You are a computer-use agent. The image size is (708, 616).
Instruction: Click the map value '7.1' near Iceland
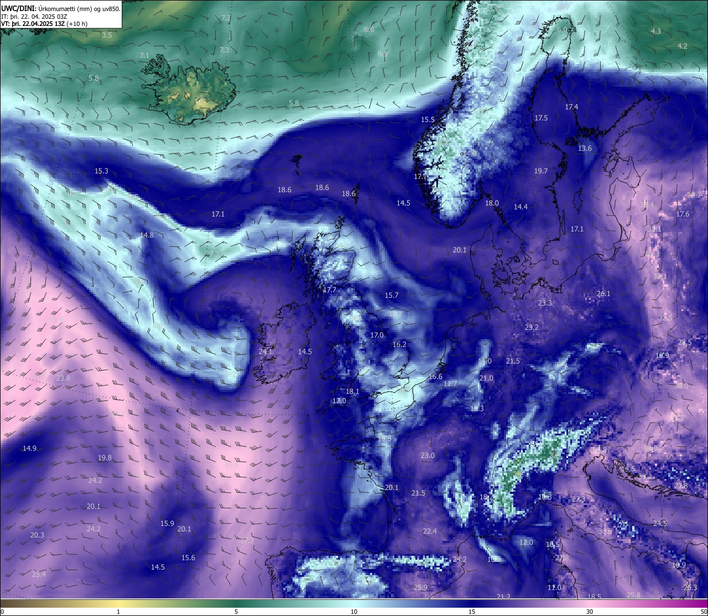tap(144, 55)
